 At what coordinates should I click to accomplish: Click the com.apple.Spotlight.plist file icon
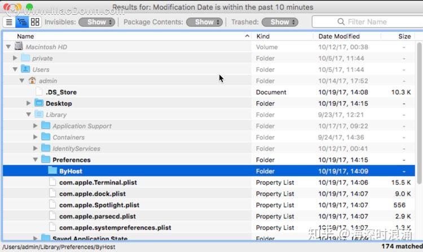point(52,205)
